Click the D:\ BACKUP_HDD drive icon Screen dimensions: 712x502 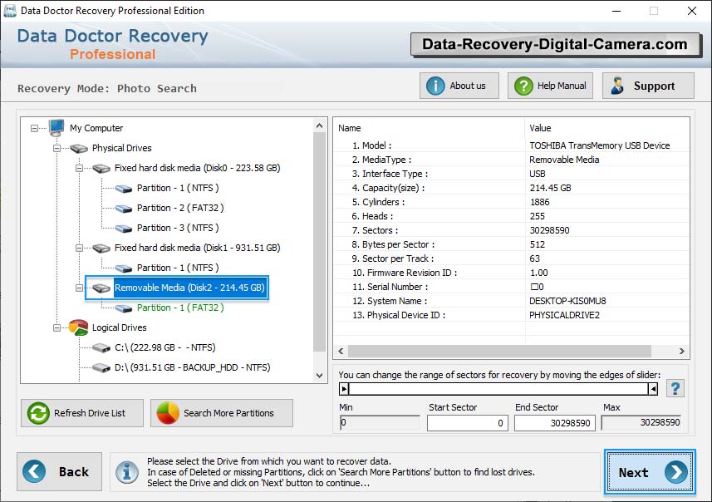(x=101, y=367)
